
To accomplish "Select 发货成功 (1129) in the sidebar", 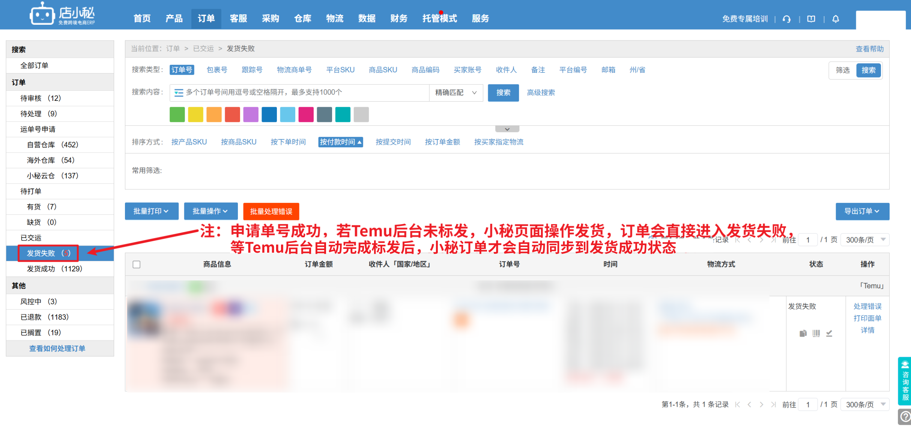I will pyautogui.click(x=54, y=269).
